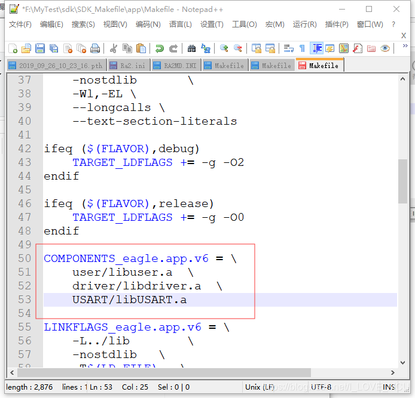
Task: Open the ? help menu
Action: (x=393, y=24)
